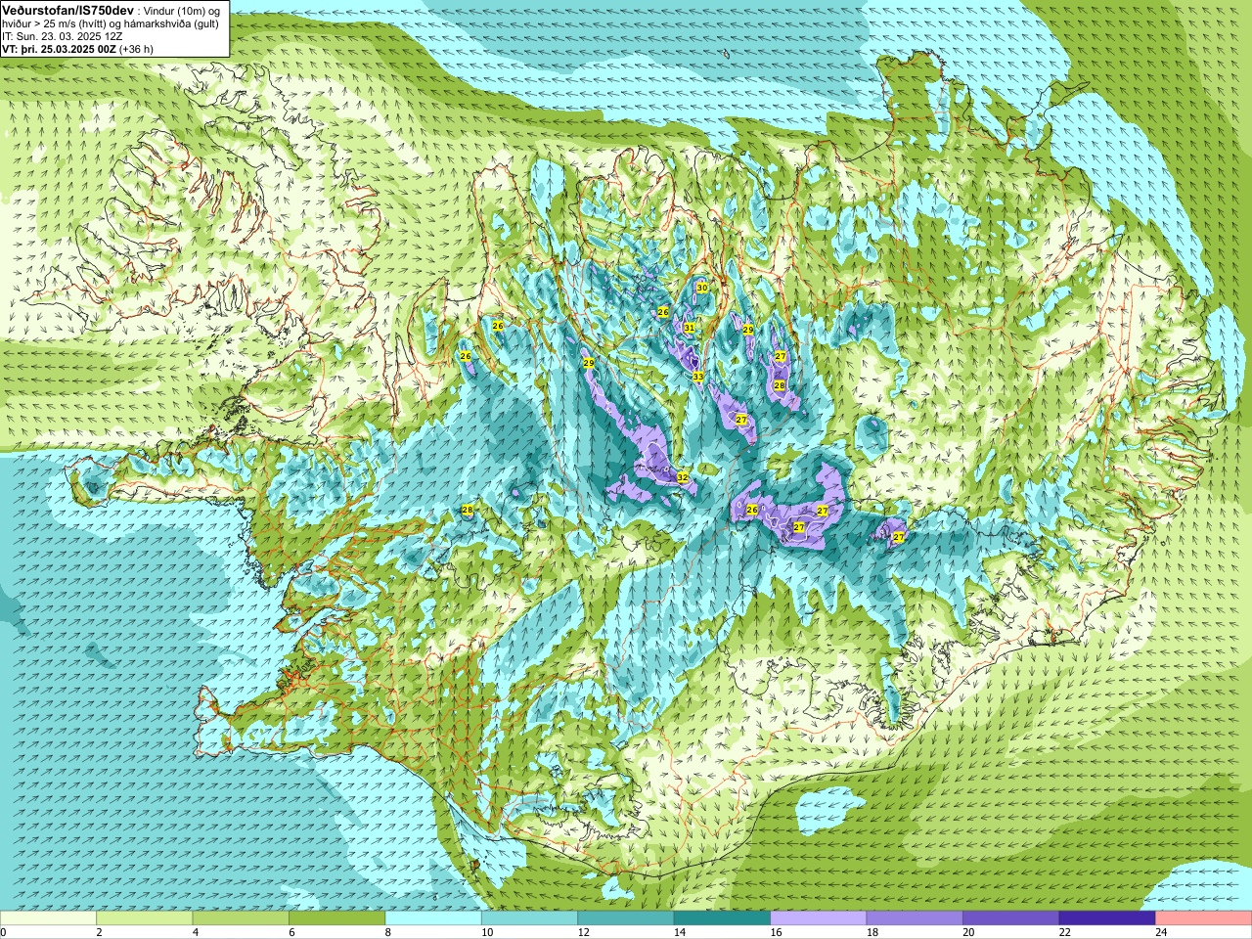The height and width of the screenshot is (939, 1252).
Task: Click the 20–22 m/s violet legend swatch
Action: (x=1011, y=918)
